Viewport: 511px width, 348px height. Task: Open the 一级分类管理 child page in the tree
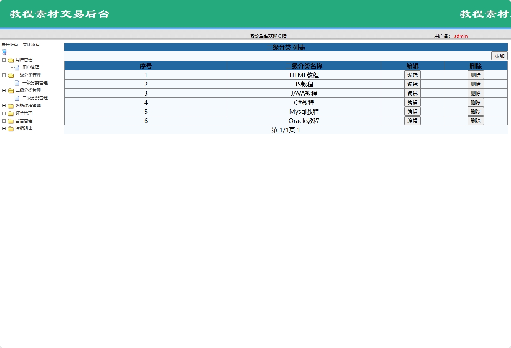[x=35, y=83]
